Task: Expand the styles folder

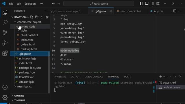Action: click(18, 30)
